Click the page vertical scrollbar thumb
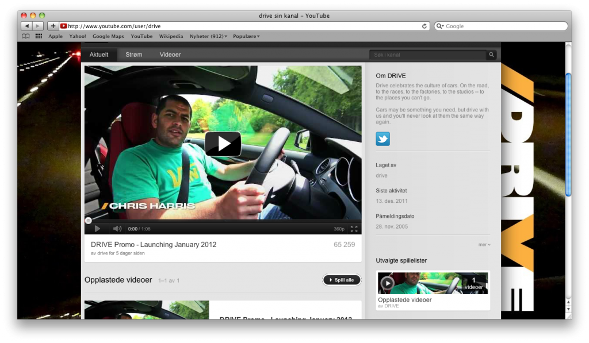Image resolution: width=589 pixels, height=343 pixels. point(568,134)
